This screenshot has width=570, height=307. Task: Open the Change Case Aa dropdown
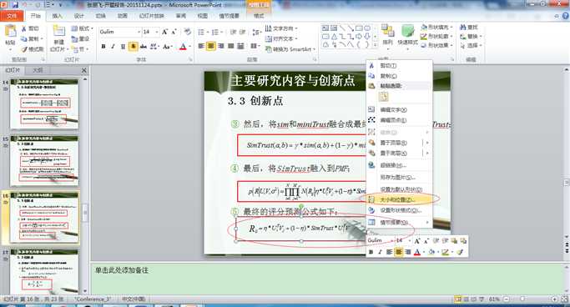[167, 47]
